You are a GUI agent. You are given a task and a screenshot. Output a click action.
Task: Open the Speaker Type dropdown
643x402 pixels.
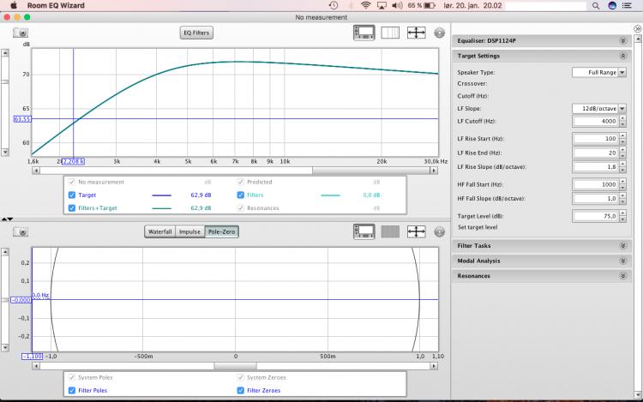coord(595,73)
